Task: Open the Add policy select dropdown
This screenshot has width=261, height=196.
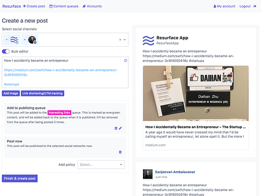Action: point(101,164)
